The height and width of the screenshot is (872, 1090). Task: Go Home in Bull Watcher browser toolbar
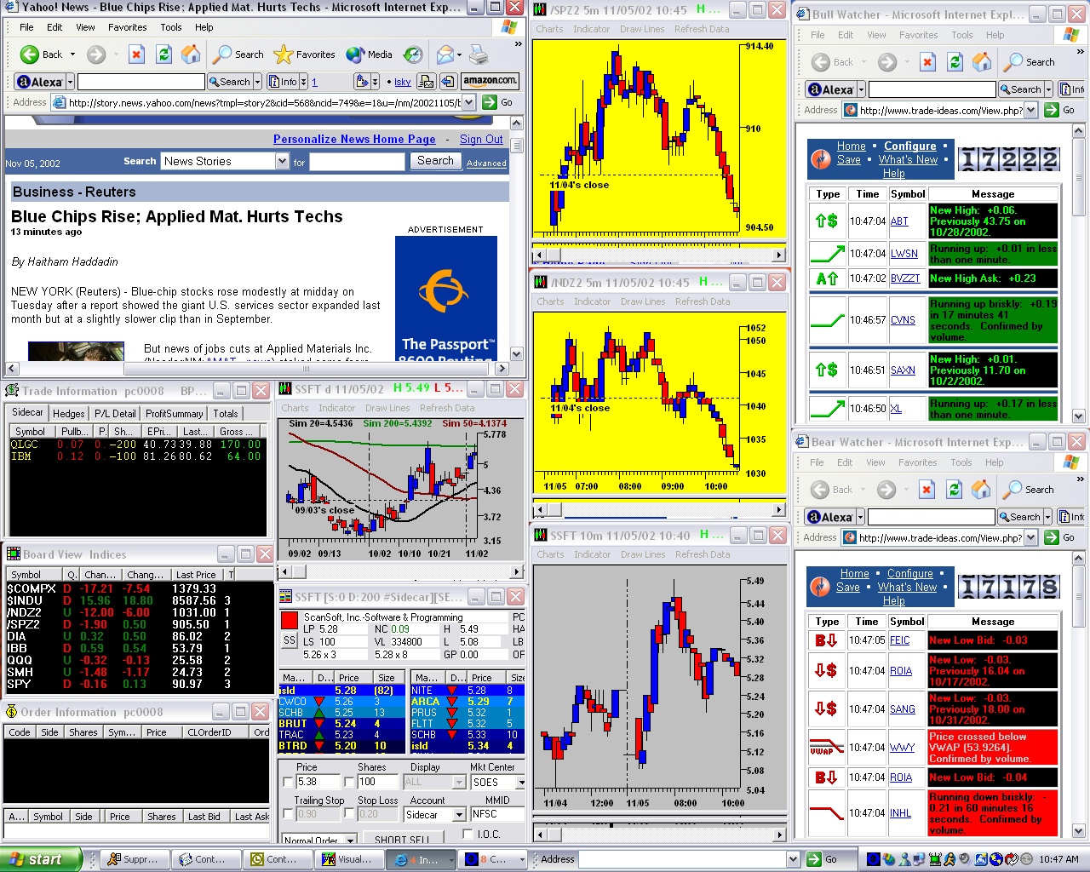(983, 62)
